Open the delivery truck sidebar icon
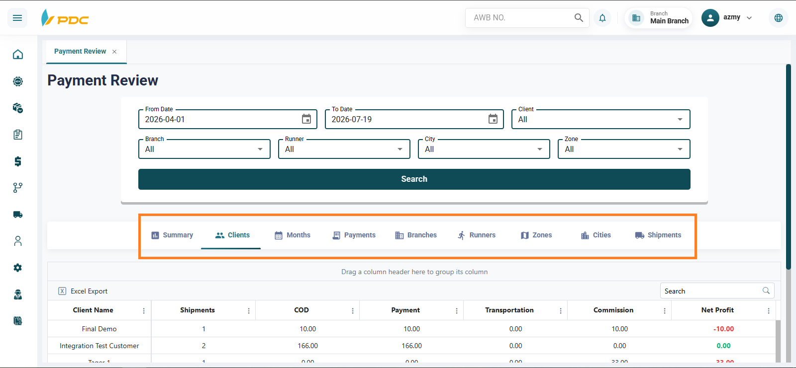 pos(18,215)
